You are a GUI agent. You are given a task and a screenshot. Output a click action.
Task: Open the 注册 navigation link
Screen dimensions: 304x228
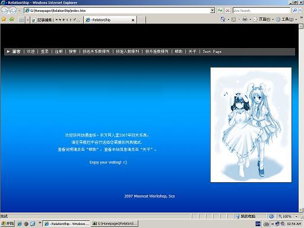click(59, 52)
